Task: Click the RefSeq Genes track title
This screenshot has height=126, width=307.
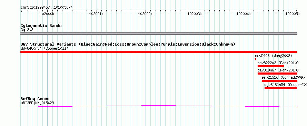Action: coord(35,99)
